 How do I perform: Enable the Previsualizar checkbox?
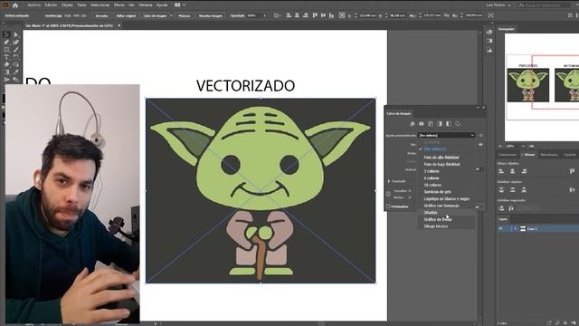click(388, 206)
